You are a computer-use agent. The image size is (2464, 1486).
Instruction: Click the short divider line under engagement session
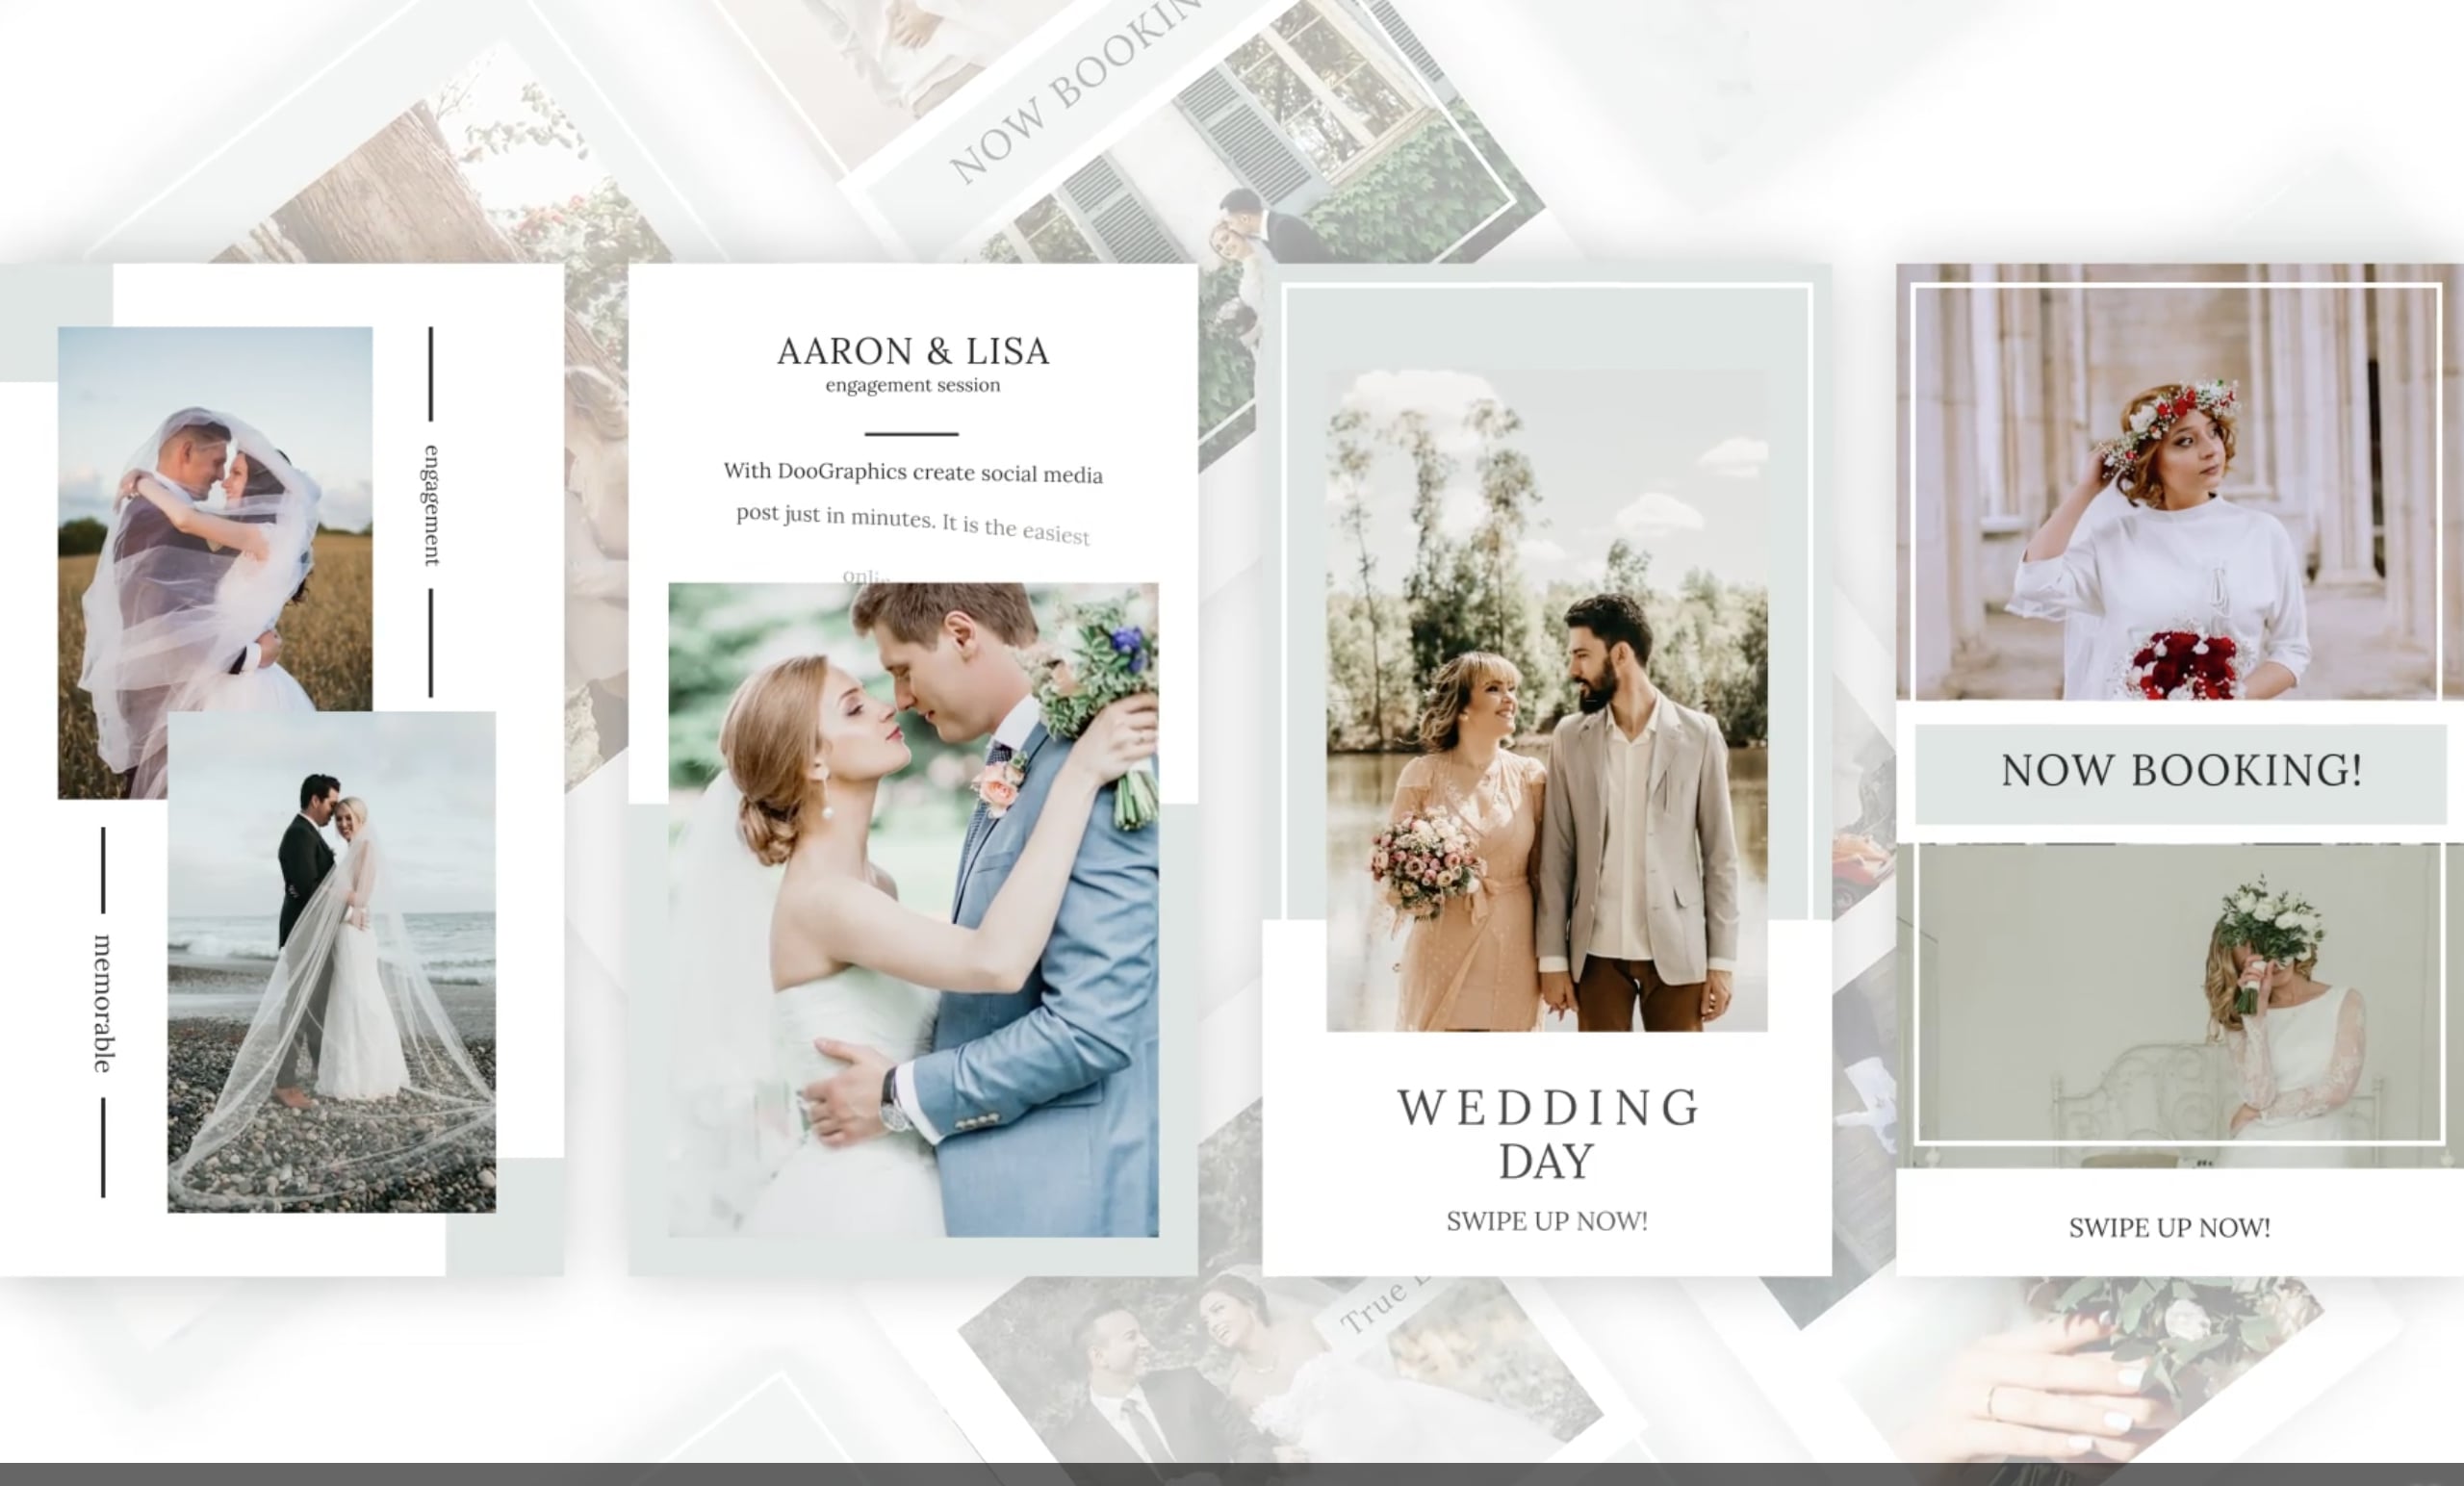click(x=911, y=434)
